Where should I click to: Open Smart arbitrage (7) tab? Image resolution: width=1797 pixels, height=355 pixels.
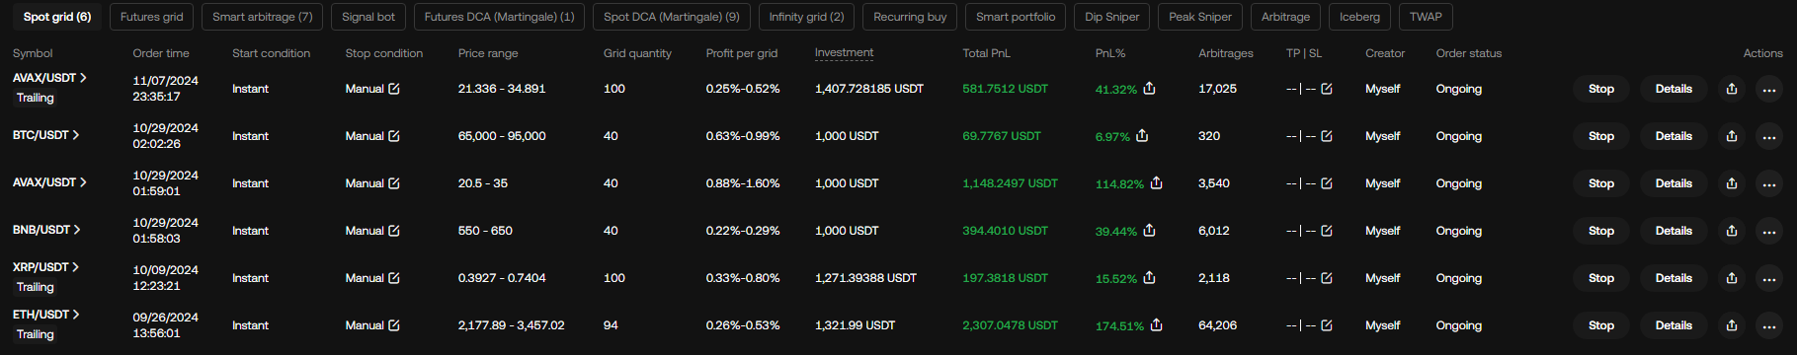click(263, 17)
